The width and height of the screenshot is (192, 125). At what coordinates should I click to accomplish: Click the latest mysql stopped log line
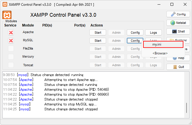pos(71,109)
